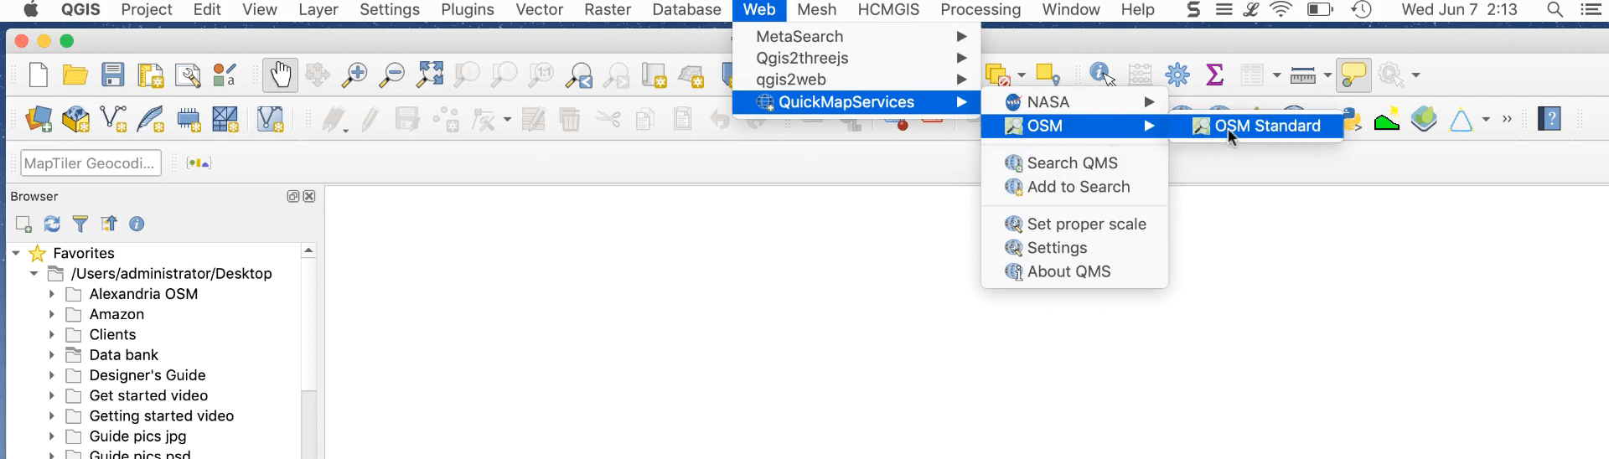Open the Layout Manager icon
Viewport: 1609px width, 459px height.
pos(187,75)
